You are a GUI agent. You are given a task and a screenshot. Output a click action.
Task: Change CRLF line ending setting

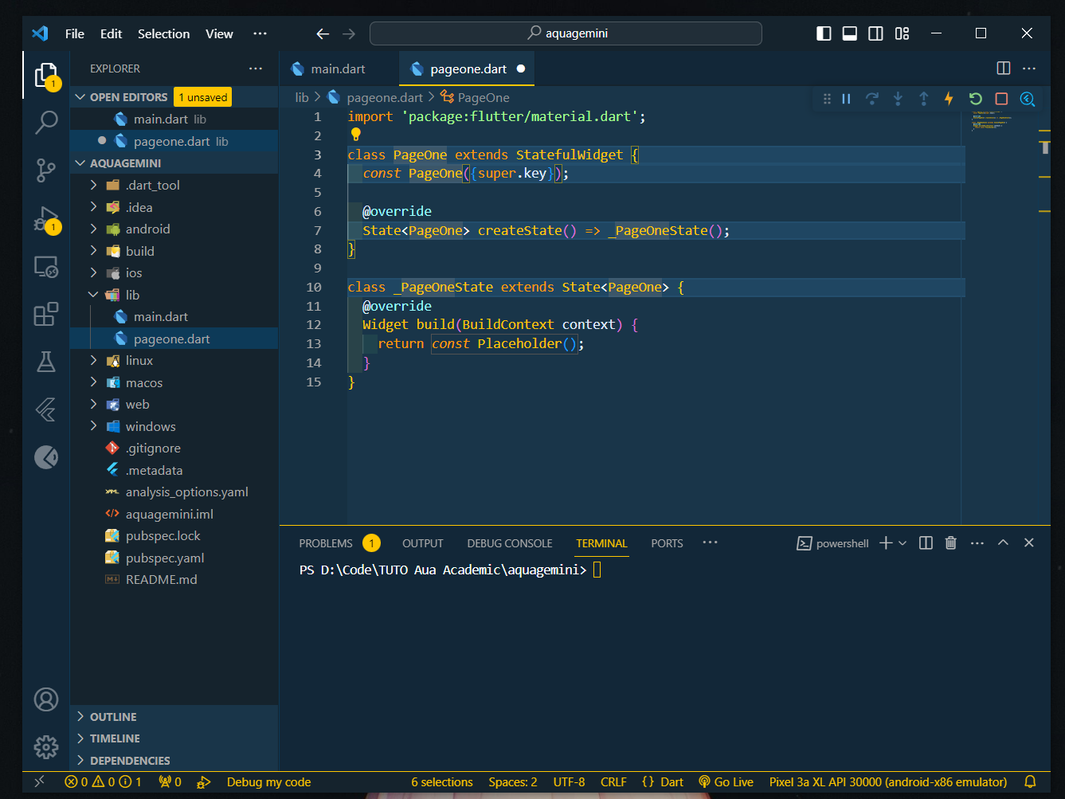(x=613, y=782)
